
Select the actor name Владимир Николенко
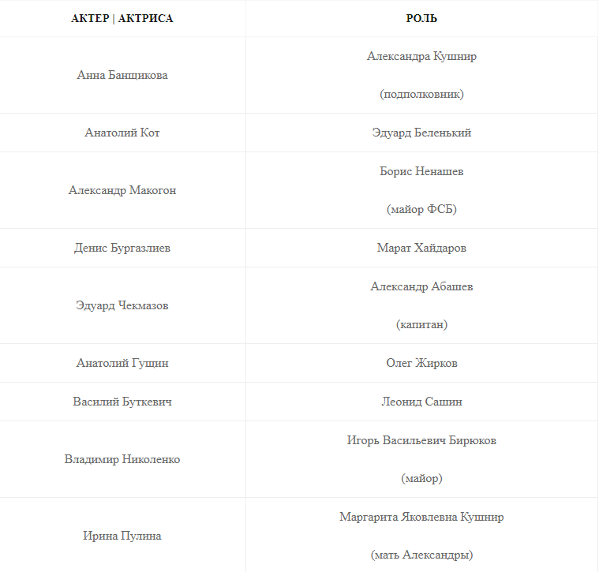click(x=122, y=459)
